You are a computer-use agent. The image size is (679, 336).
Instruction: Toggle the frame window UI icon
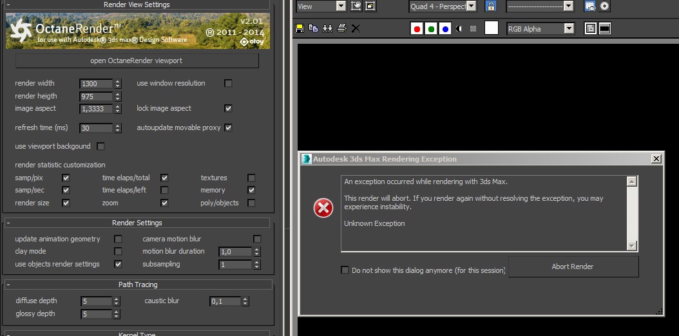(x=605, y=28)
